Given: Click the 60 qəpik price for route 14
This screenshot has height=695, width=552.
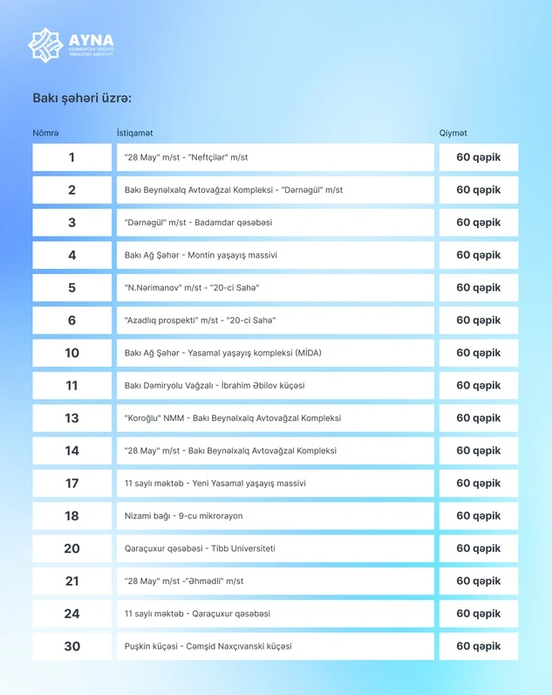Looking at the screenshot, I should (x=478, y=451).
